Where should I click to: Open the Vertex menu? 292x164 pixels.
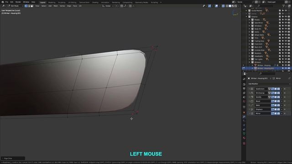(63, 6)
